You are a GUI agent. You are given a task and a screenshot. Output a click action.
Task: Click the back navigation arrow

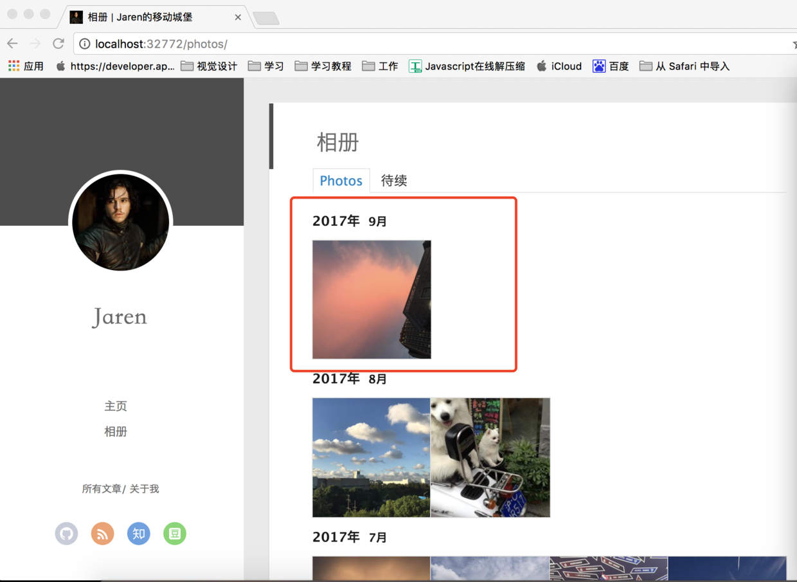(x=12, y=44)
